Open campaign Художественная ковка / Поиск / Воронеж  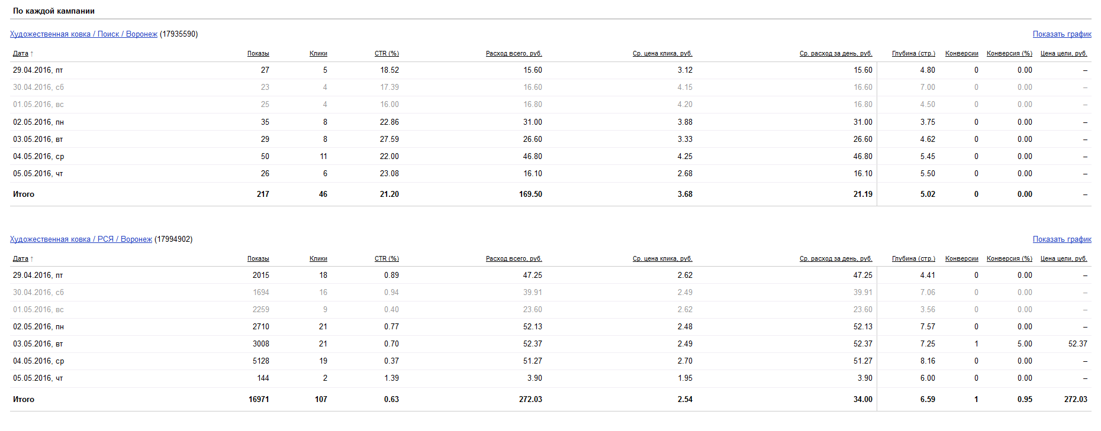(x=83, y=34)
